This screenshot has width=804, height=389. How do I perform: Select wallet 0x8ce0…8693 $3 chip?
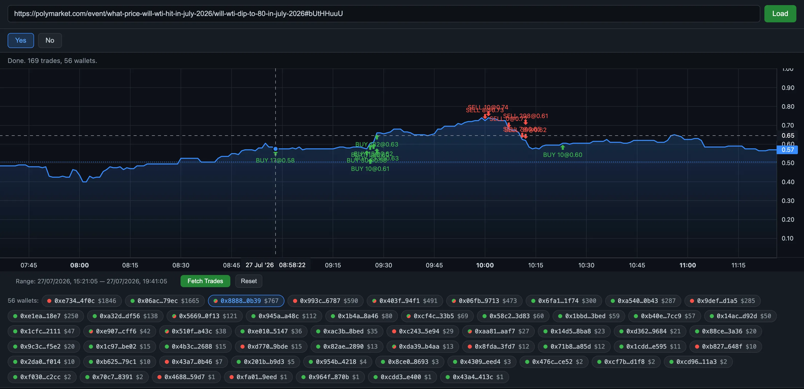pos(410,362)
